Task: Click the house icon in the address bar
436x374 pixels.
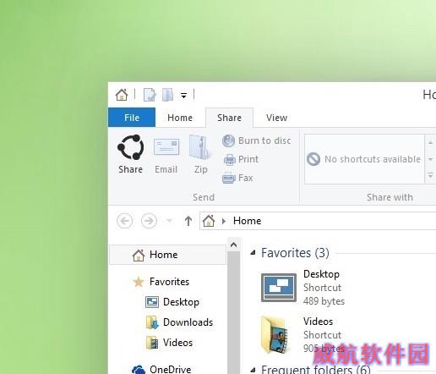Action: point(209,221)
